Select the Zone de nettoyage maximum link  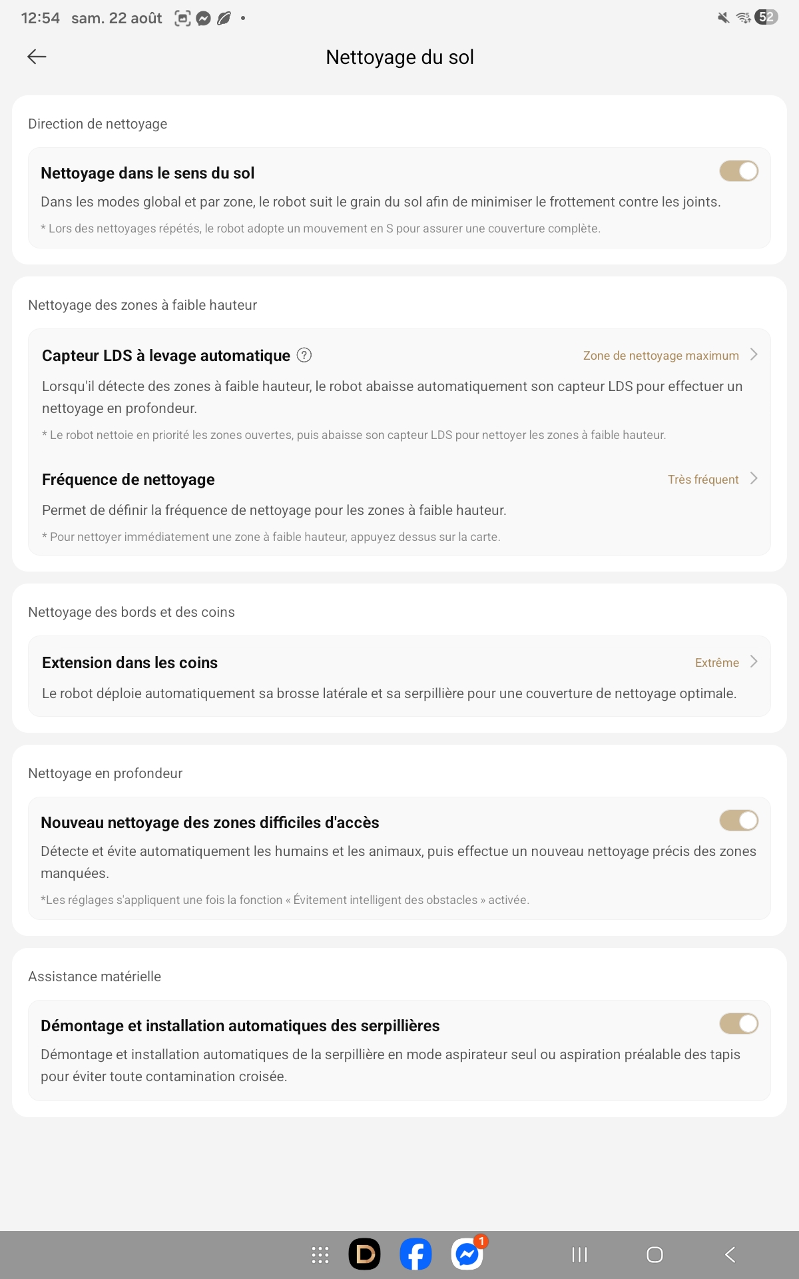click(661, 356)
